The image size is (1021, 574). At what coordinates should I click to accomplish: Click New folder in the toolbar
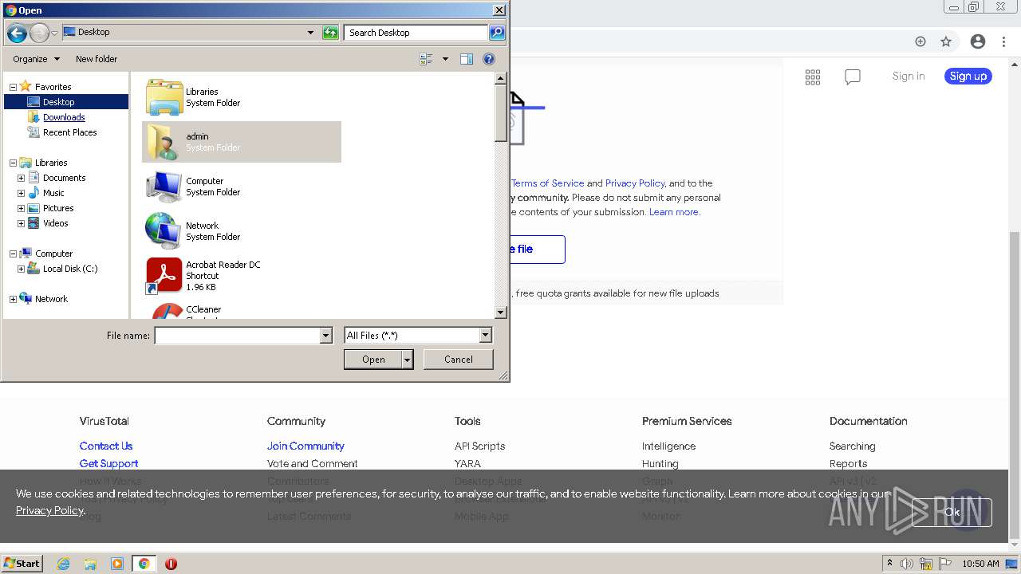tap(97, 59)
